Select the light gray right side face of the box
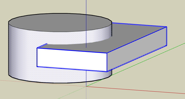The width and height of the screenshot is (185, 99). (137, 50)
